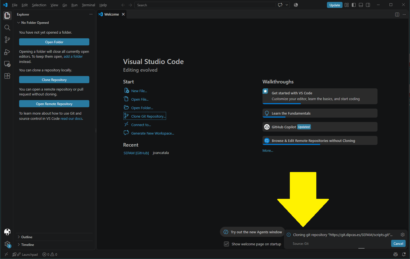
Task: Open the editor More Actions ellipsis menu
Action: tap(404, 14)
